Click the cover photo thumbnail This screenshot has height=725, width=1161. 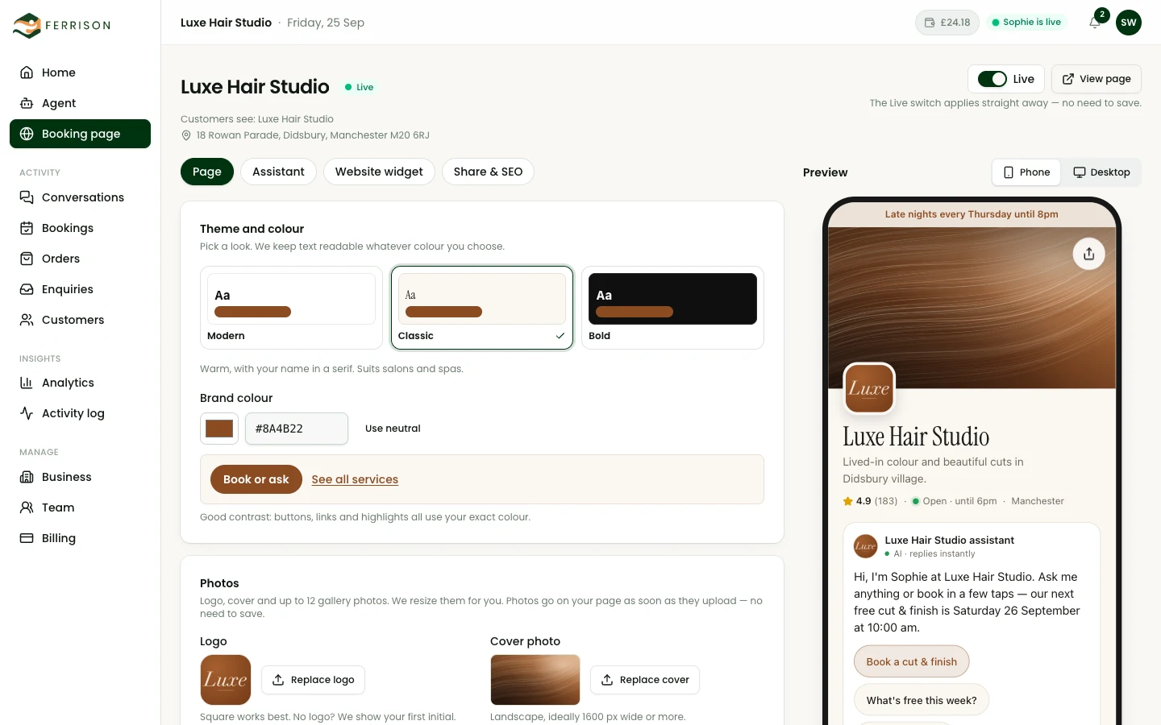535,680
